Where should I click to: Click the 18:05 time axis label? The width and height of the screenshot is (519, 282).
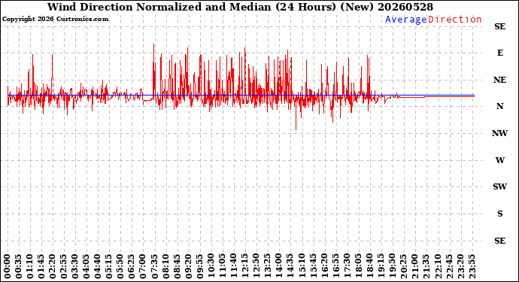point(359,266)
